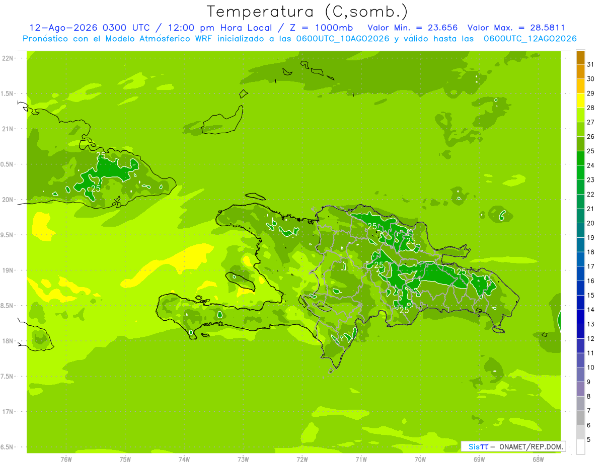Click the 'Temperatura (C,somb.)' map title
The width and height of the screenshot is (604, 466).
pos(307,12)
